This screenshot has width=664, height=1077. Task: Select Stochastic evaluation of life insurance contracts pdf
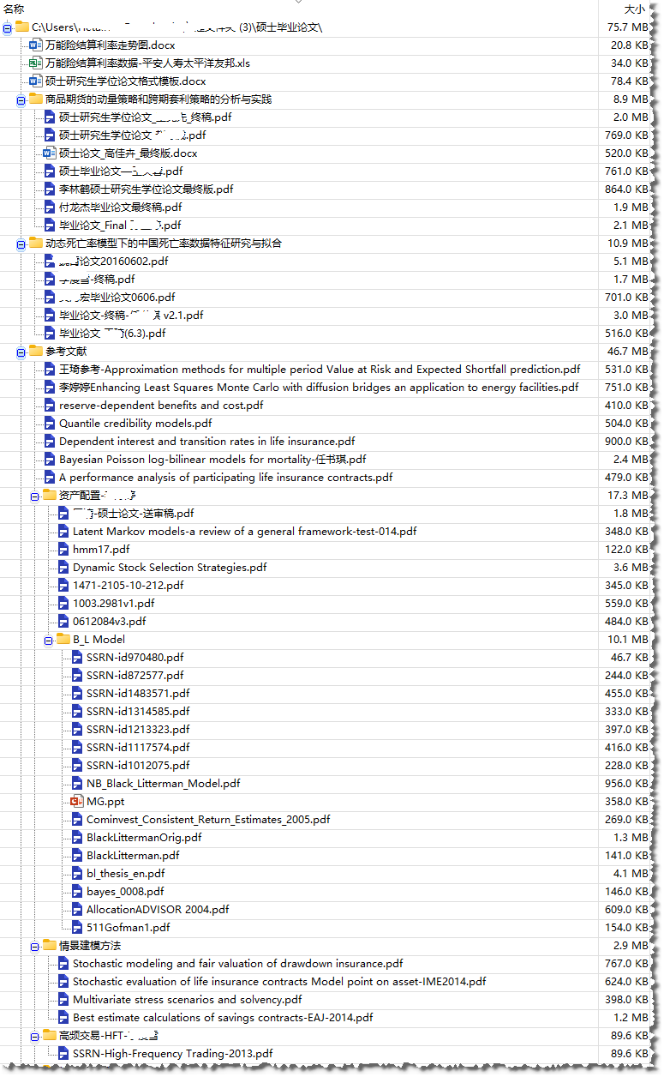[279, 981]
